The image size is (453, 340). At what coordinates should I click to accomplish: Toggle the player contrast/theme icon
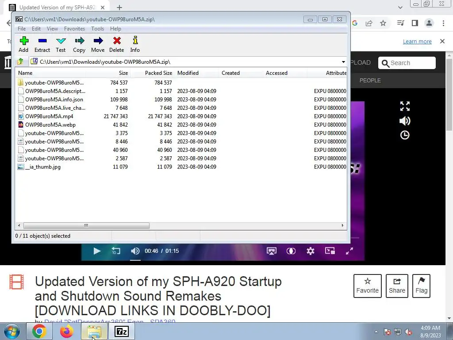pos(291,251)
